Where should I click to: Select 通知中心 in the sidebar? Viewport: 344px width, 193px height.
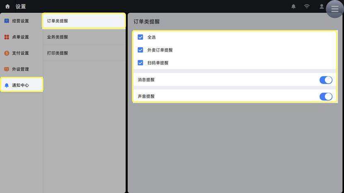tap(22, 85)
